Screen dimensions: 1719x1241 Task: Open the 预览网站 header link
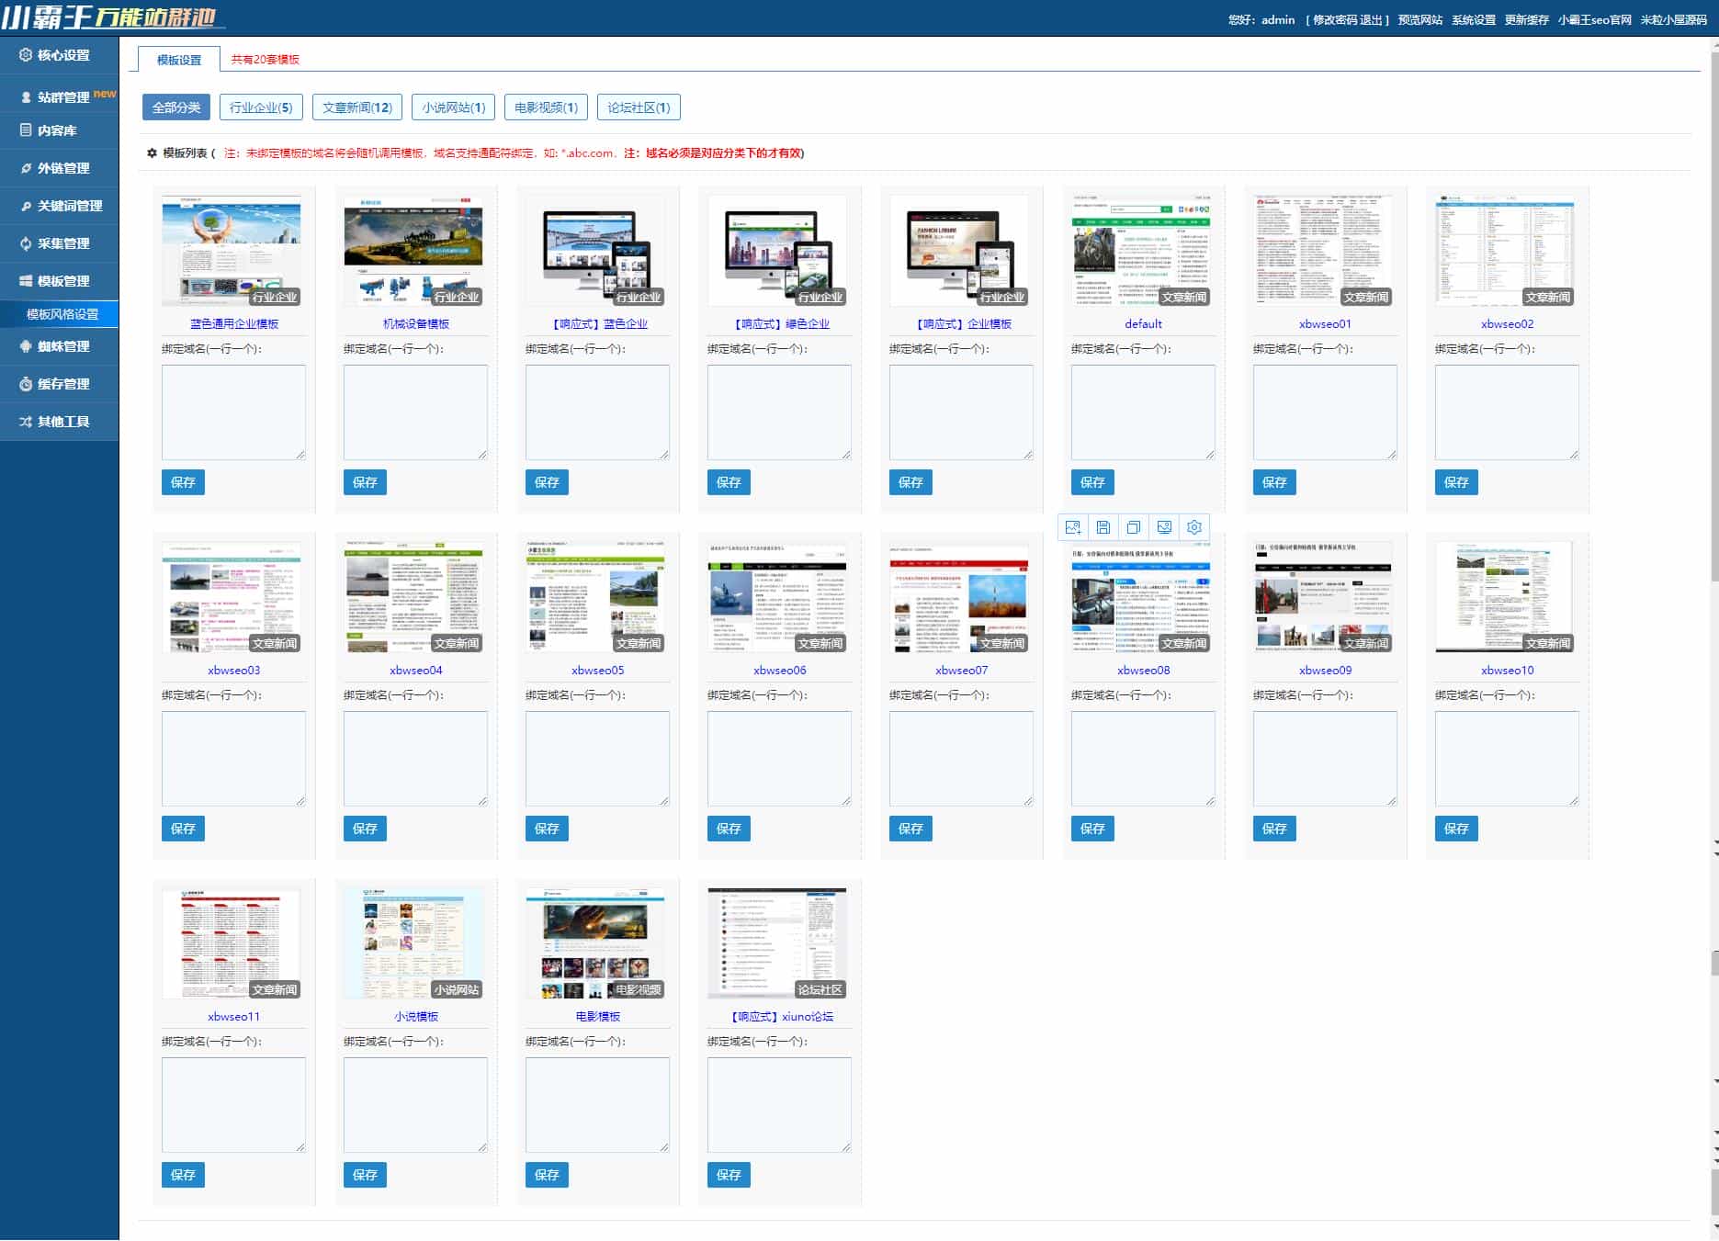point(1420,20)
